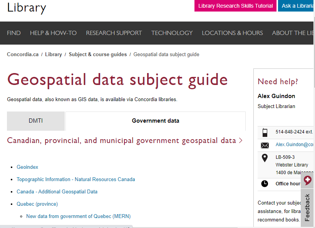Click the Geospatial data subject guide heading
Image resolution: width=315 pixels, height=228 pixels.
click(117, 80)
